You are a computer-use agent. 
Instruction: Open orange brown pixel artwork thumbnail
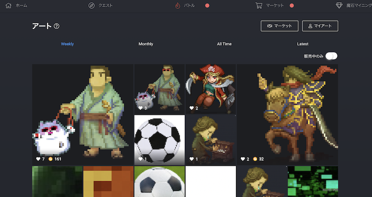(x=108, y=181)
